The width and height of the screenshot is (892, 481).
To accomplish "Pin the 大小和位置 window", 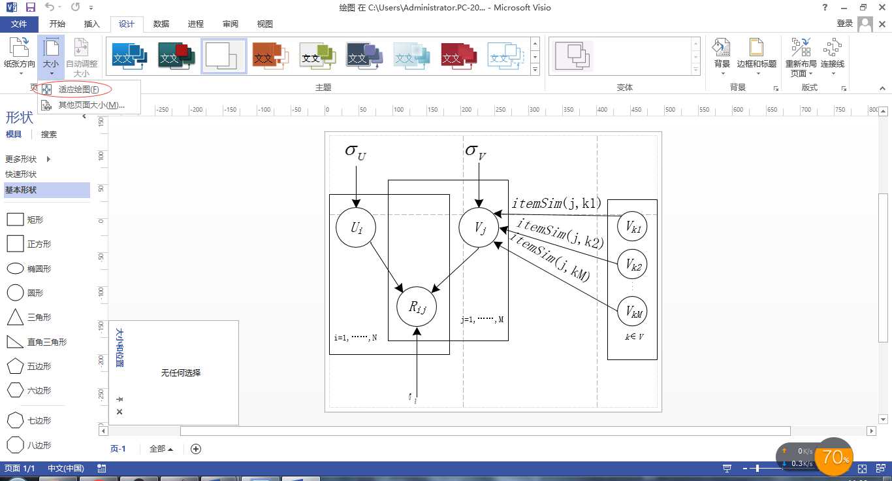I will (x=119, y=399).
